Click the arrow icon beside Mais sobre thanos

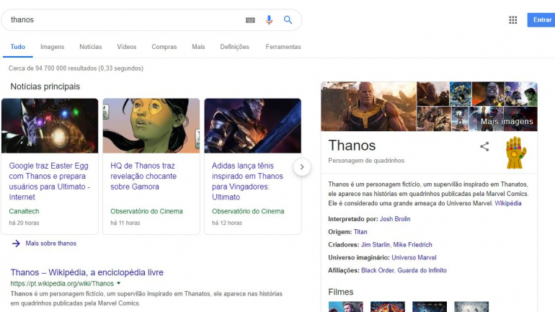[16, 244]
